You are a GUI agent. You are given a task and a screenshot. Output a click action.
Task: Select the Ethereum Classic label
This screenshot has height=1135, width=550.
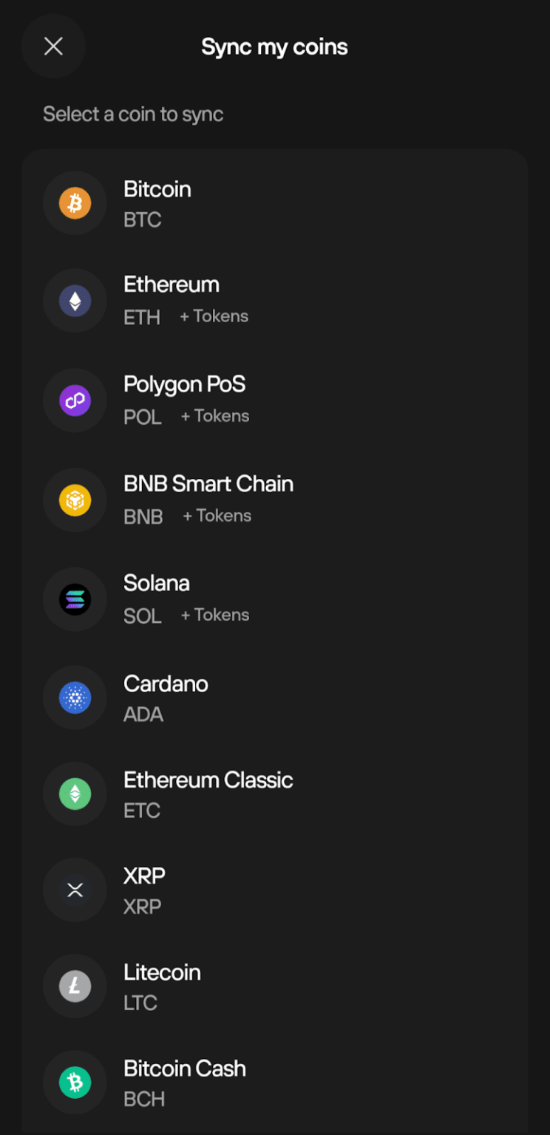click(208, 780)
